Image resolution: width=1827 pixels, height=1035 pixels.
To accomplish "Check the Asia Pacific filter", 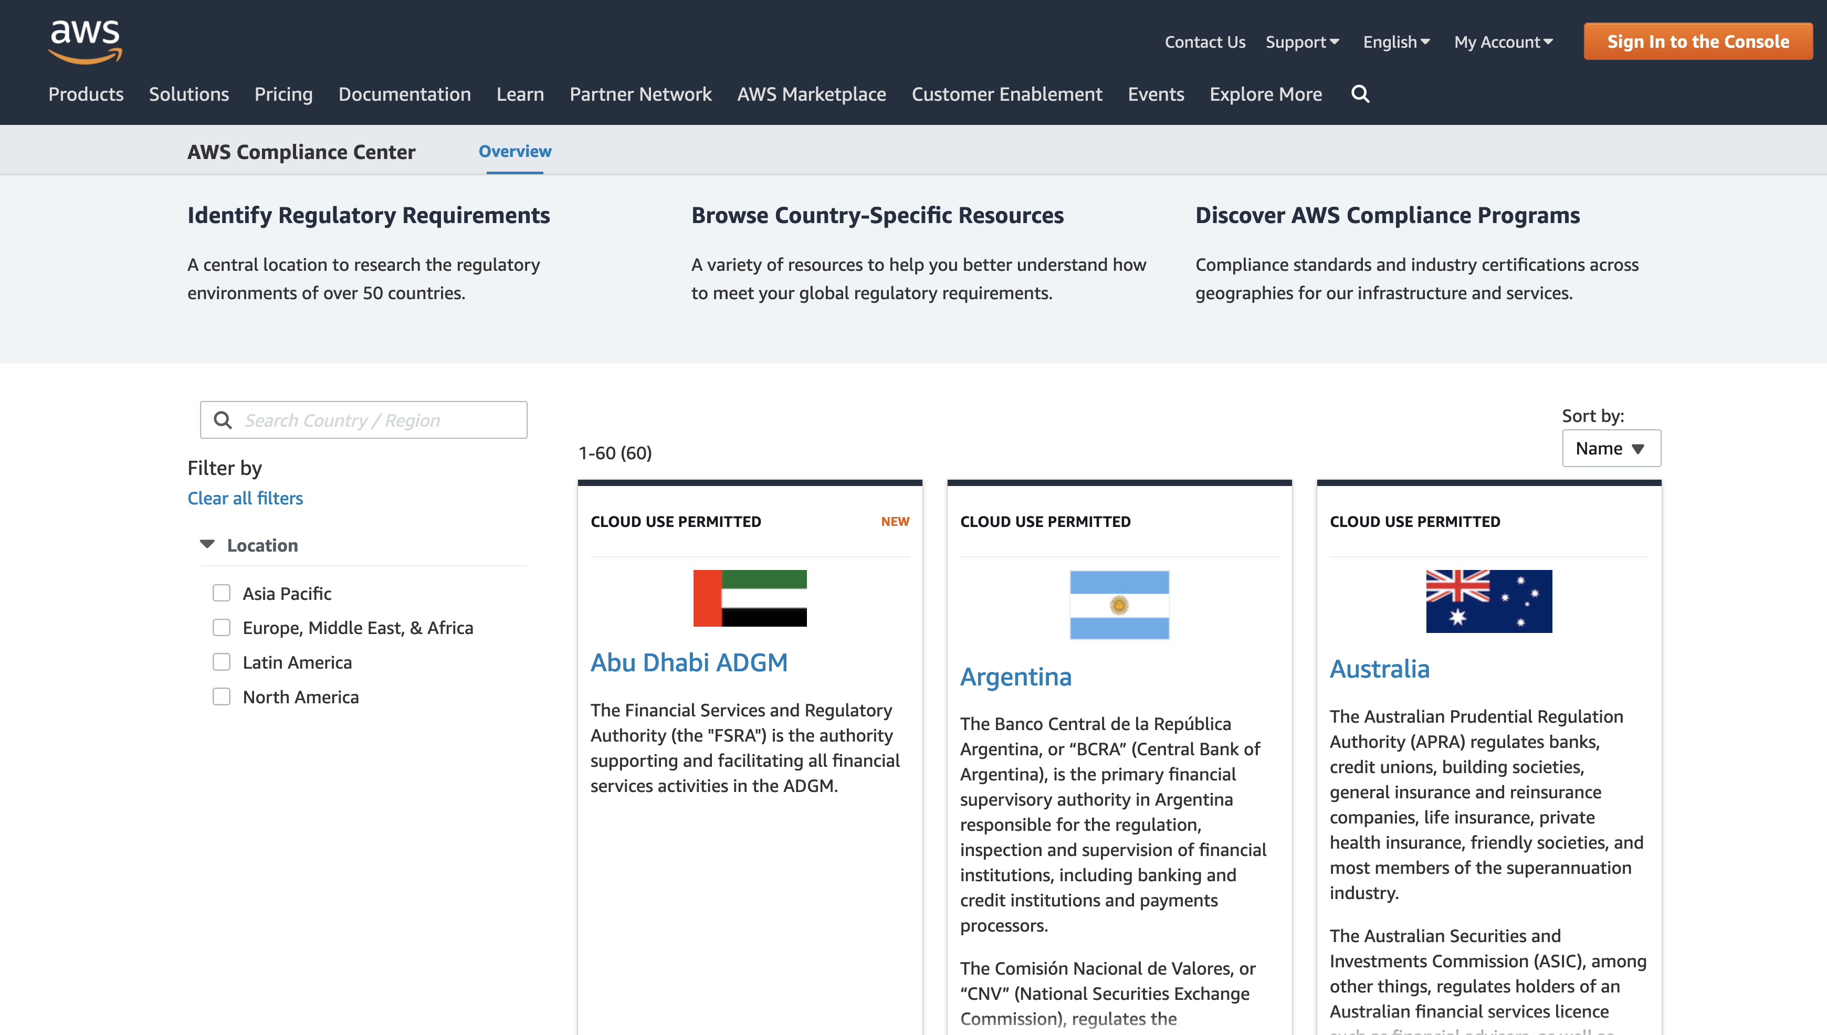I will coord(222,593).
